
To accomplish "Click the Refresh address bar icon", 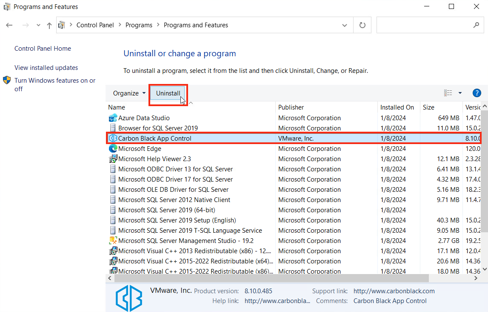I will [x=362, y=25].
